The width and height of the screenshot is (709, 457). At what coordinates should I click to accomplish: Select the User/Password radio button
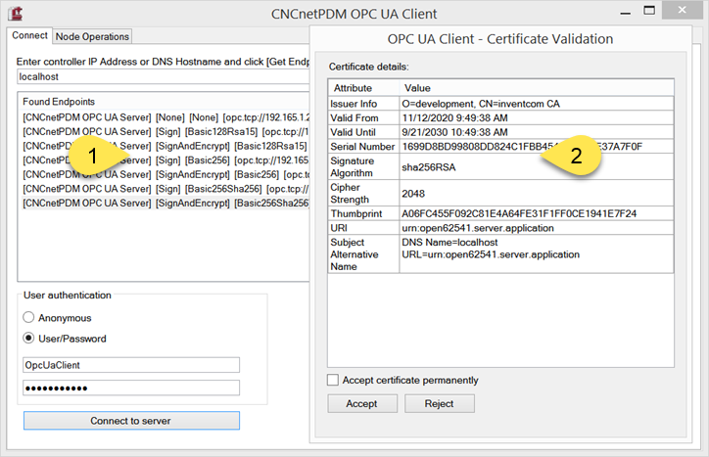(28, 339)
